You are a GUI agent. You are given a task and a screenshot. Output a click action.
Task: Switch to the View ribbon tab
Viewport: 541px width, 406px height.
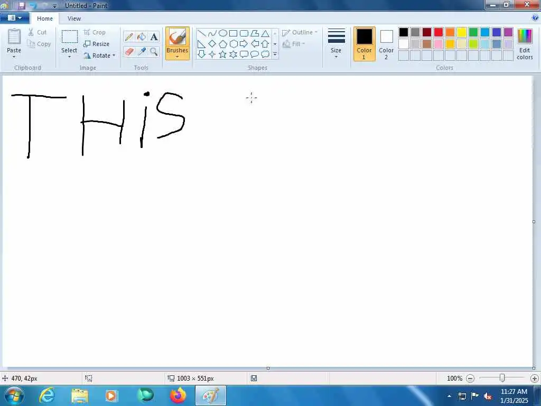click(x=74, y=19)
